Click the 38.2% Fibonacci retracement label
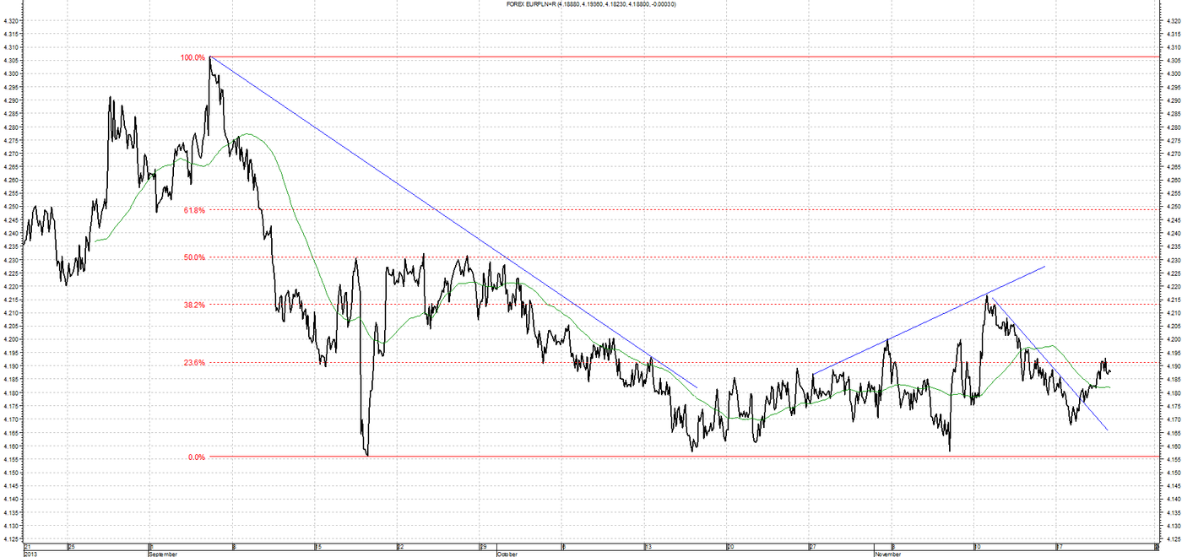 [194, 305]
